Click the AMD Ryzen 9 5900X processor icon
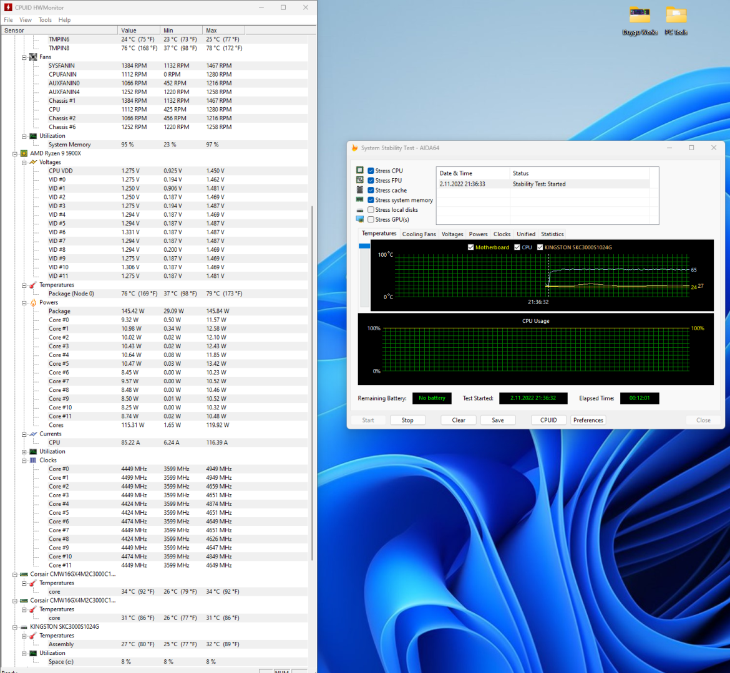Image resolution: width=730 pixels, height=673 pixels. pyautogui.click(x=24, y=153)
